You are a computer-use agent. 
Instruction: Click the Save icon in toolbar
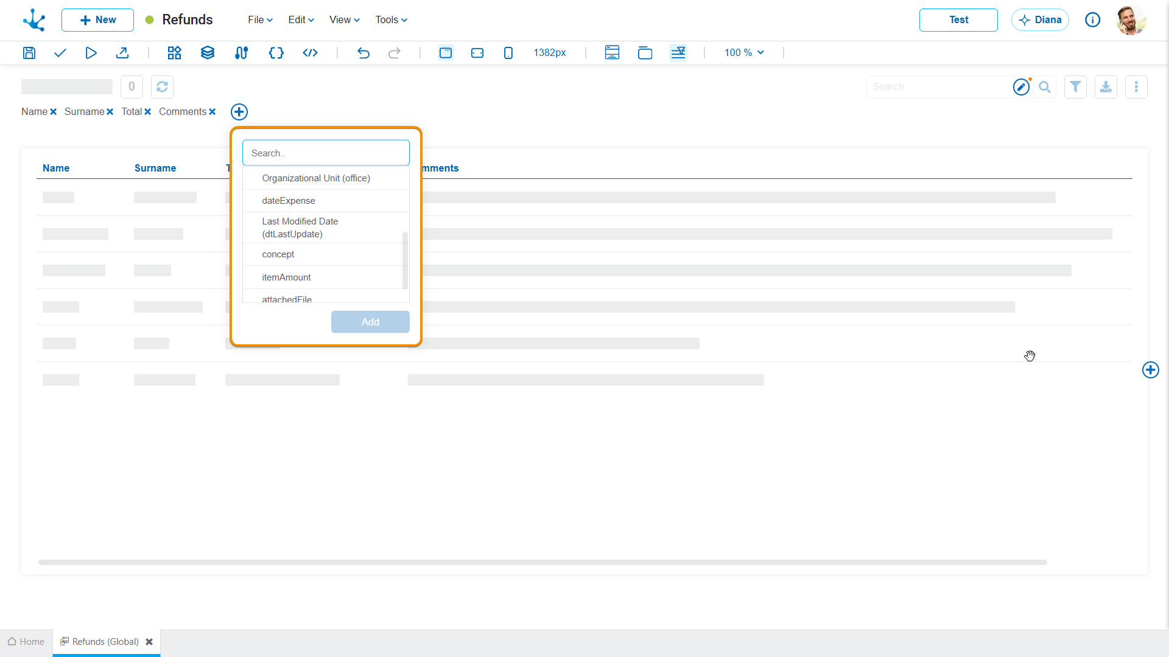click(29, 53)
